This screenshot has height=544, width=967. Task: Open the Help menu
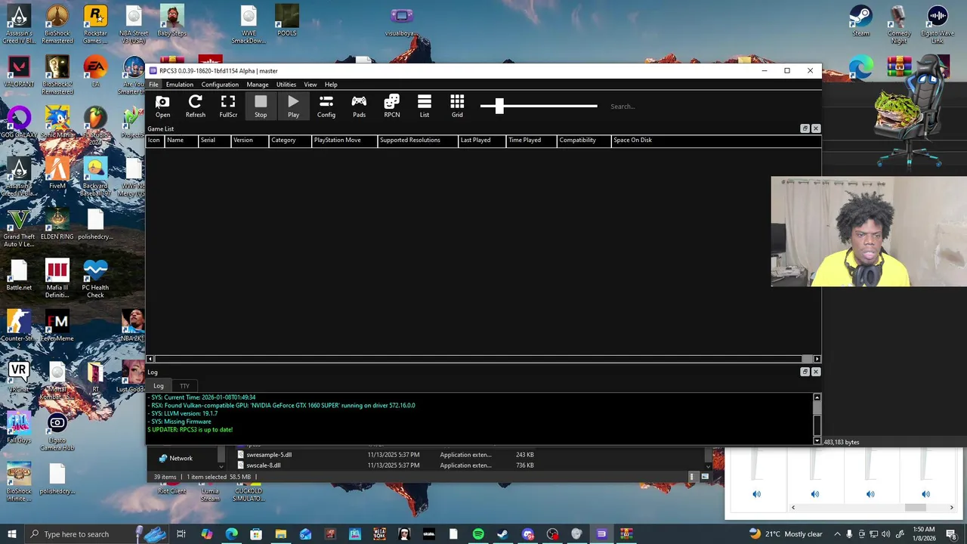[331, 85]
